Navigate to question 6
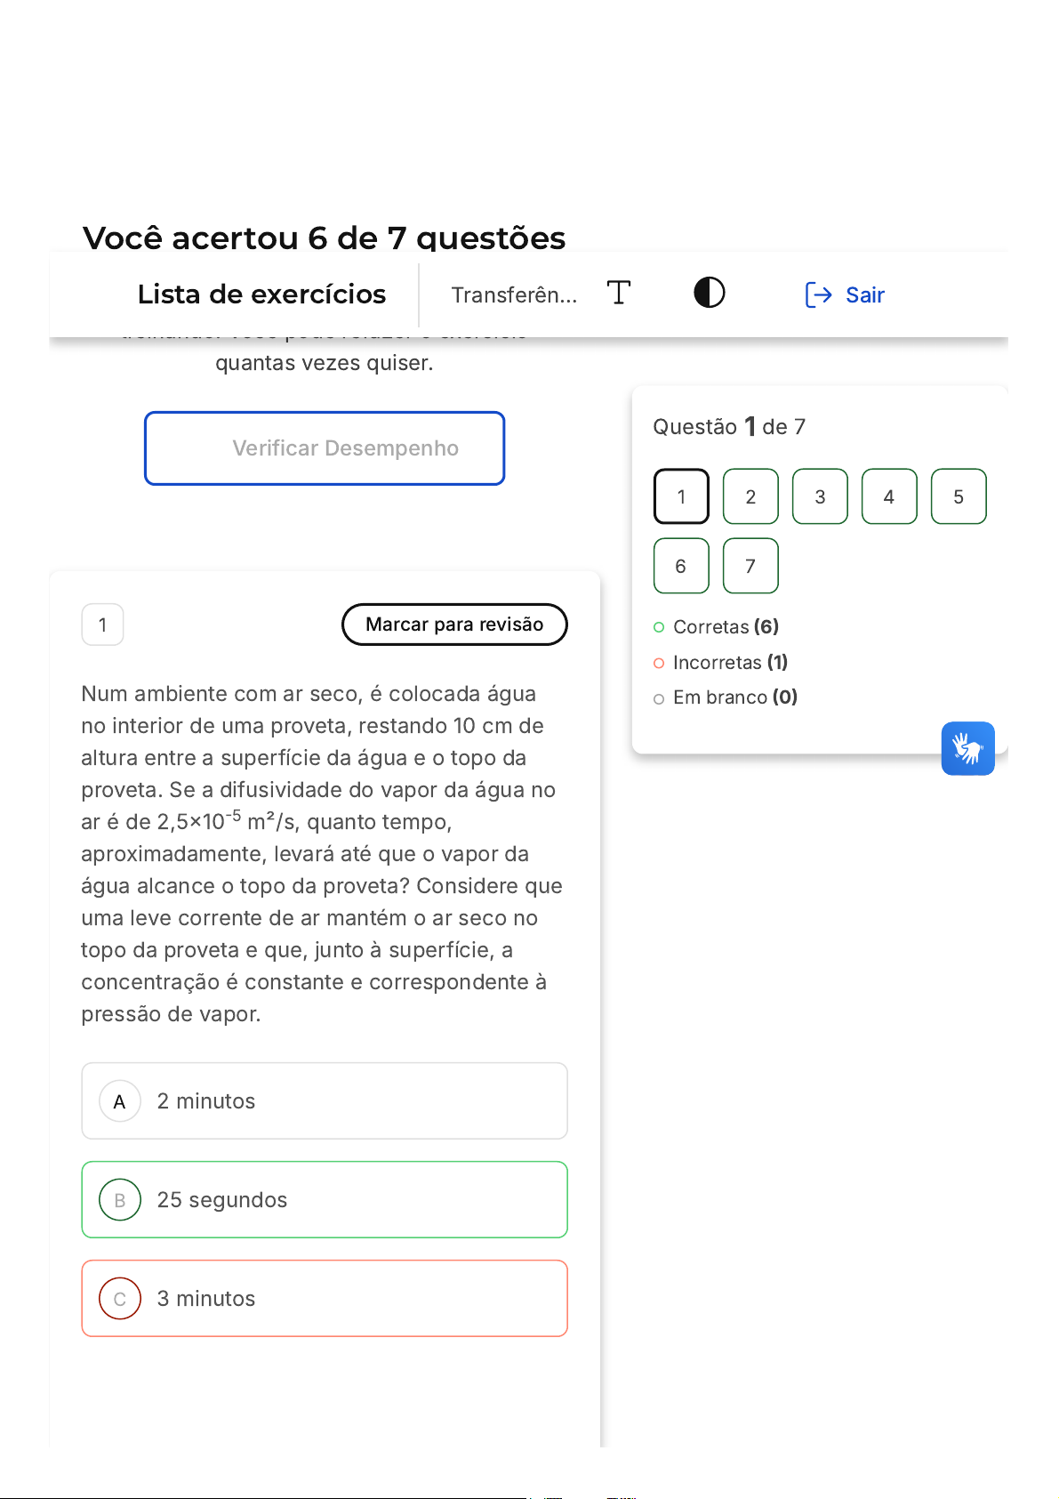 [681, 566]
